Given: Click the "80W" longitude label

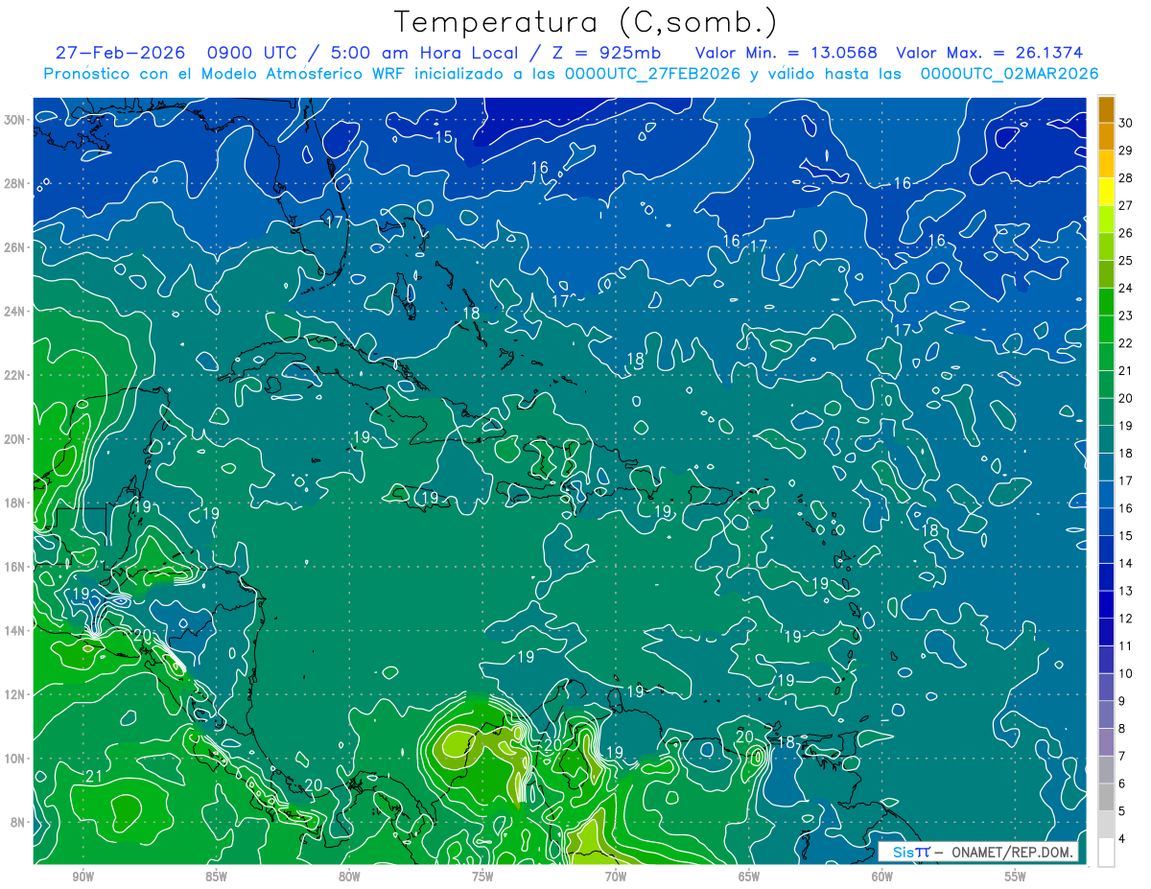Looking at the screenshot, I should (x=349, y=877).
